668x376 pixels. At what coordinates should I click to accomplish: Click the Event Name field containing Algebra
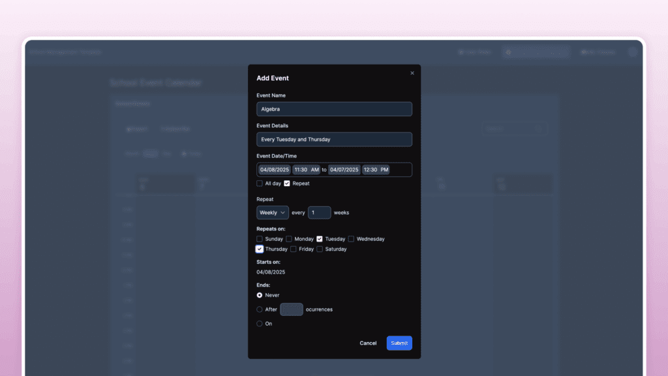pyautogui.click(x=334, y=109)
